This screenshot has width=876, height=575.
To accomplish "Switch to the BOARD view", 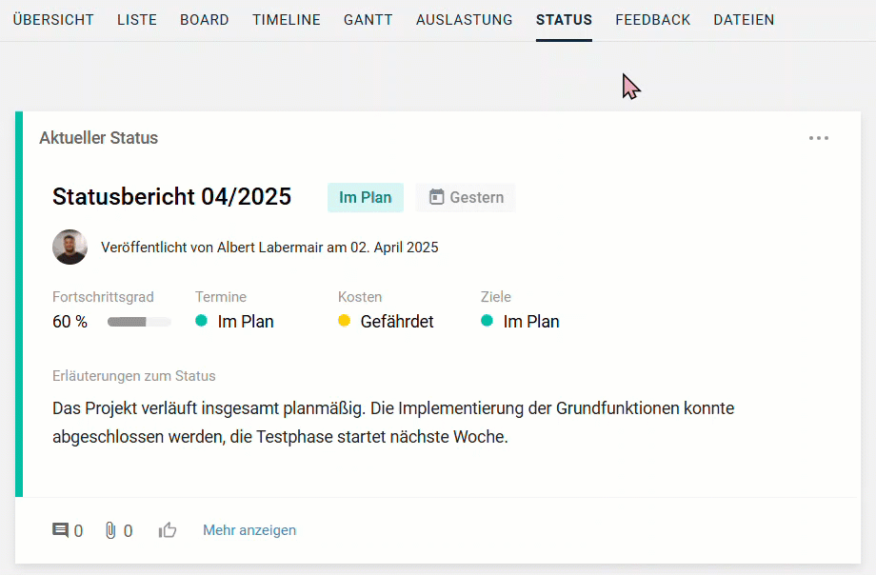I will click(204, 19).
